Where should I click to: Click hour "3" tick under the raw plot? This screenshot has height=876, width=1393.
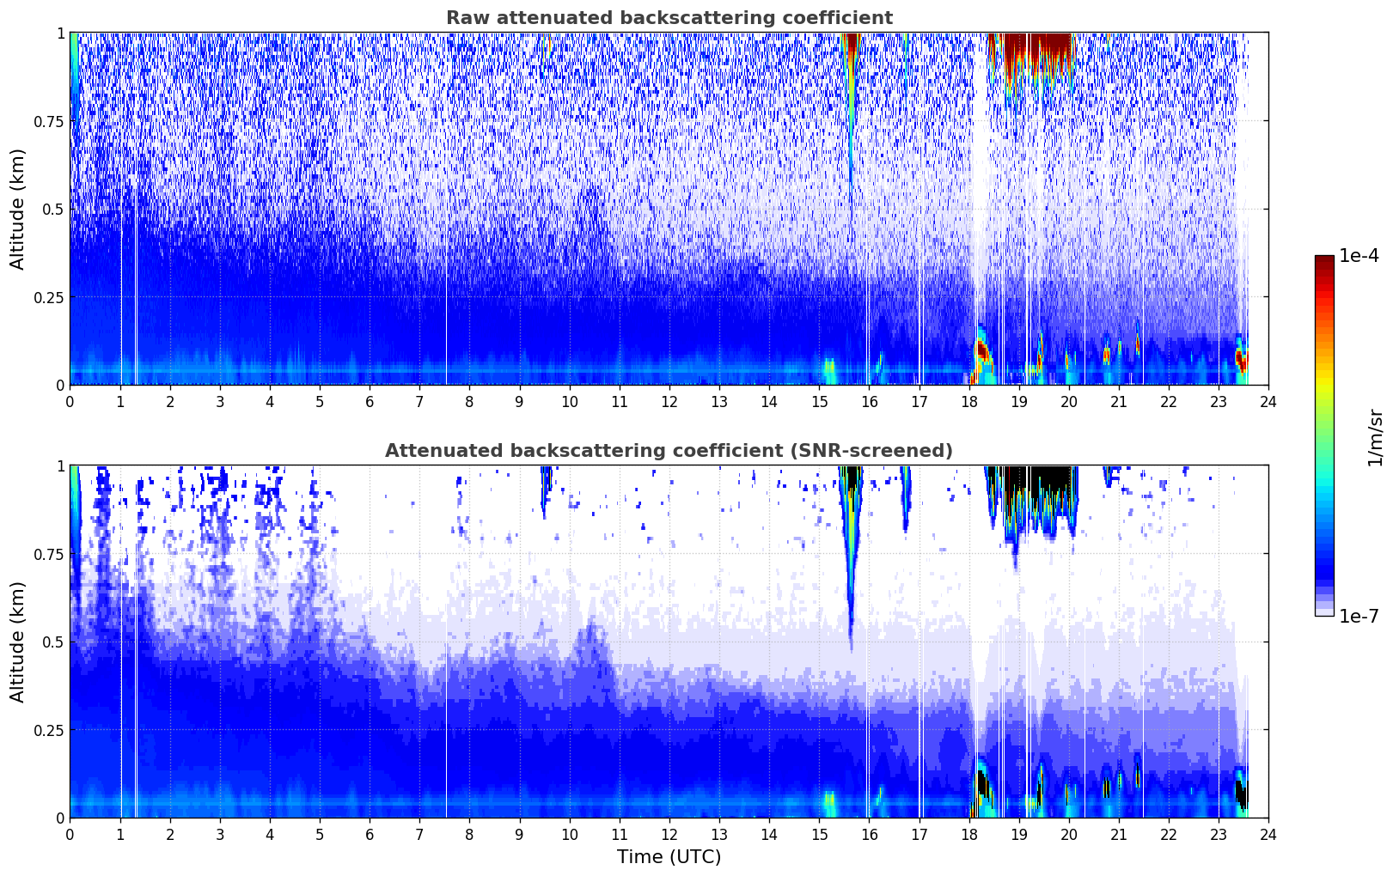coord(220,401)
